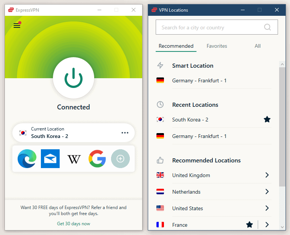This screenshot has width=290, height=235.
Task: Select the Current Location South Korea - 2 box
Action: 74,133
